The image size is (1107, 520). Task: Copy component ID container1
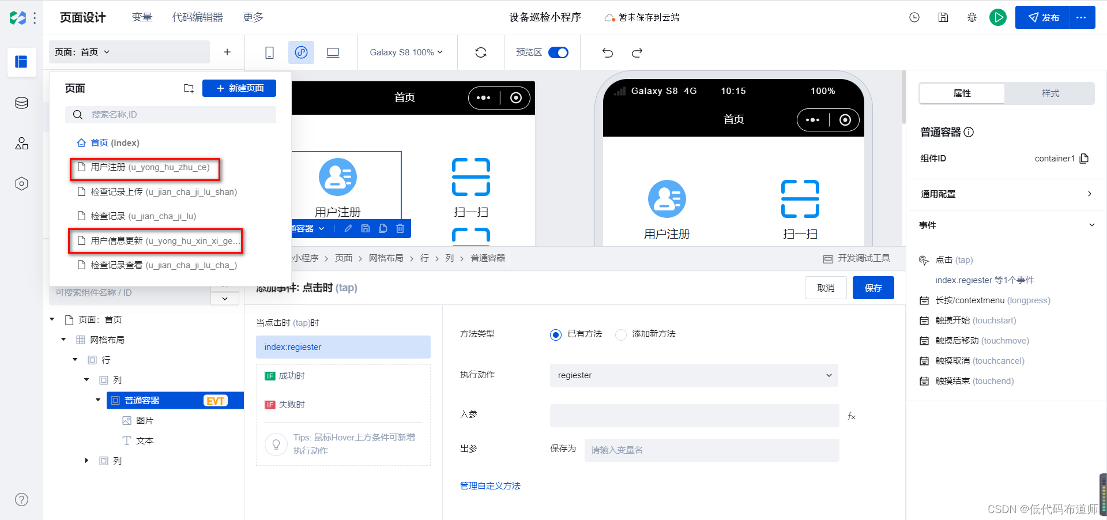click(x=1085, y=159)
